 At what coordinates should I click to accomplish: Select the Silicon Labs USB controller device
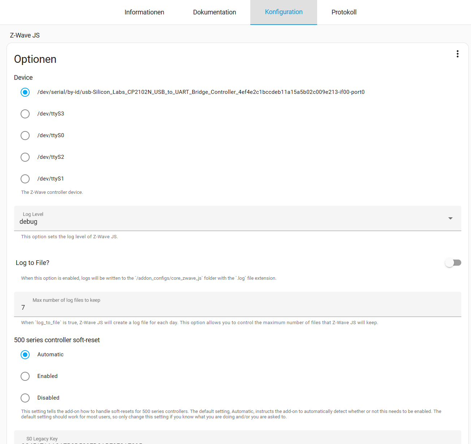[25, 92]
